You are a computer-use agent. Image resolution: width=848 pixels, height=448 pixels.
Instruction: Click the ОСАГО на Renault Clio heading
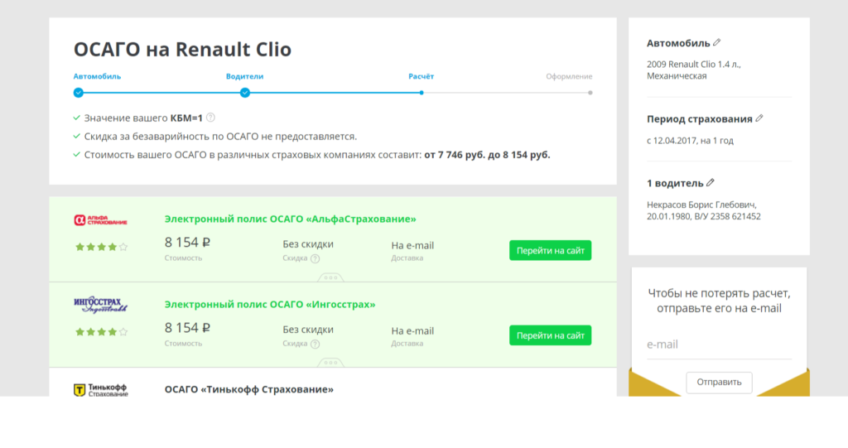[182, 49]
